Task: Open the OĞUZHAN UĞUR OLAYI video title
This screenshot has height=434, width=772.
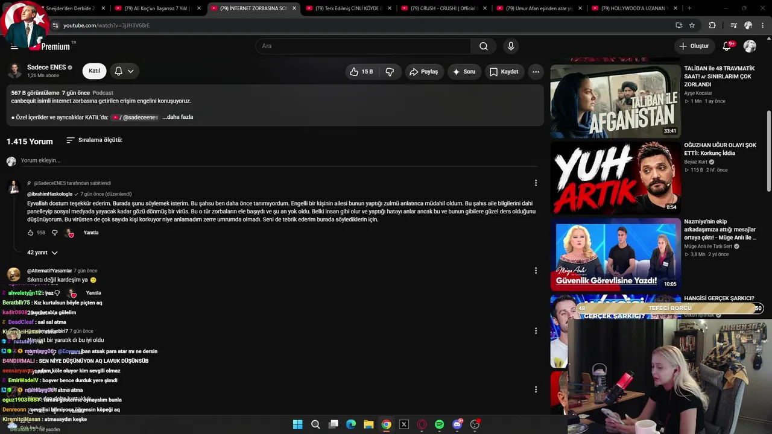Action: (x=720, y=149)
